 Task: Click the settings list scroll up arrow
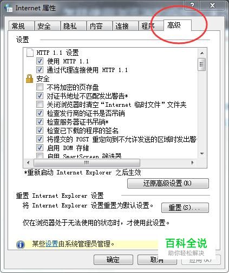(x=202, y=53)
